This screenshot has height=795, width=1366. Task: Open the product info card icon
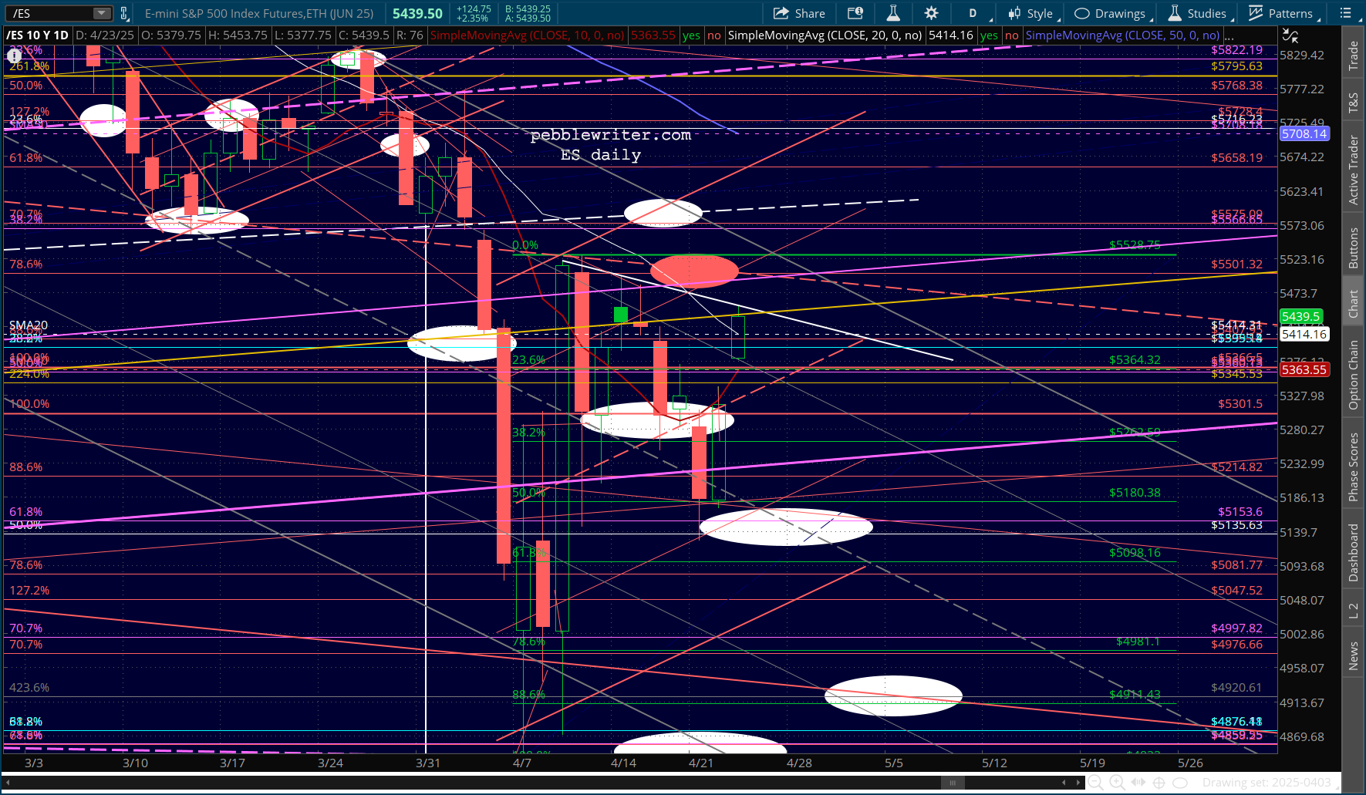855,13
